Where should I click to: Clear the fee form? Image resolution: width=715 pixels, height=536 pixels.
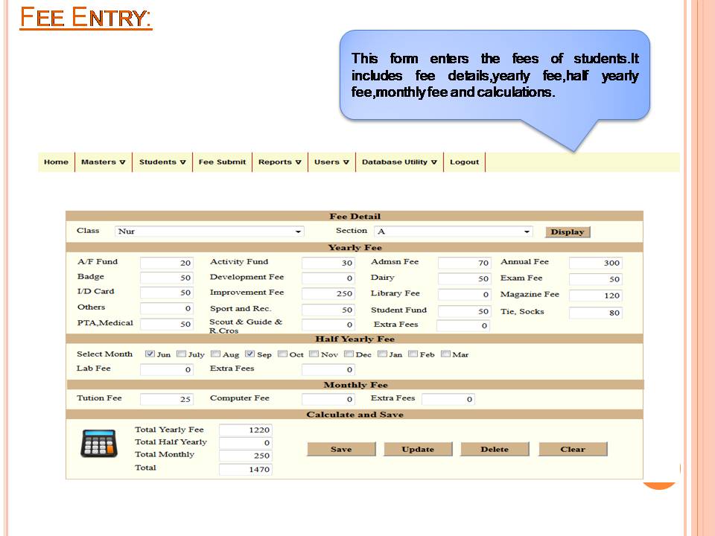point(573,449)
